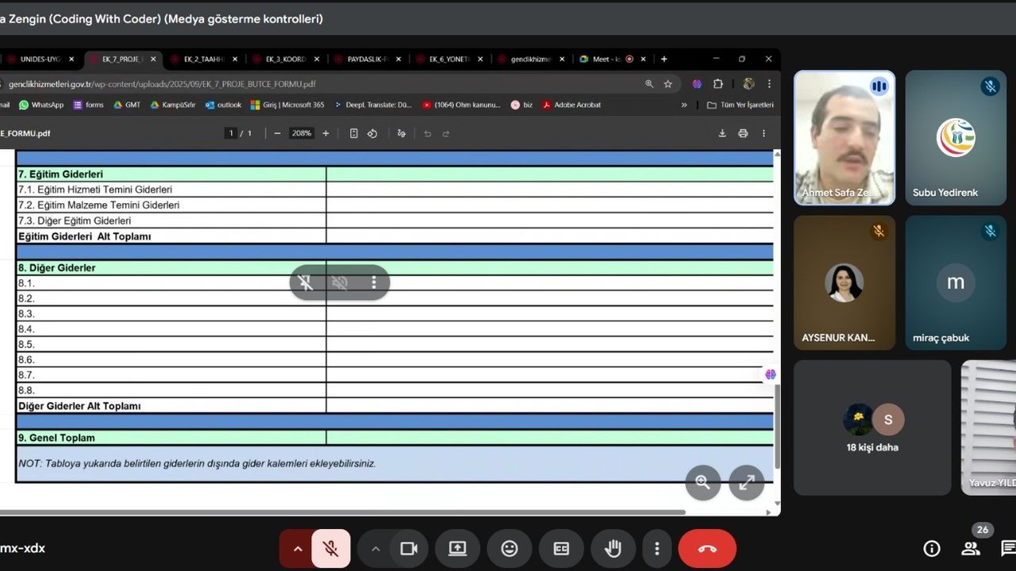Raise hand in the meeting

tap(612, 549)
